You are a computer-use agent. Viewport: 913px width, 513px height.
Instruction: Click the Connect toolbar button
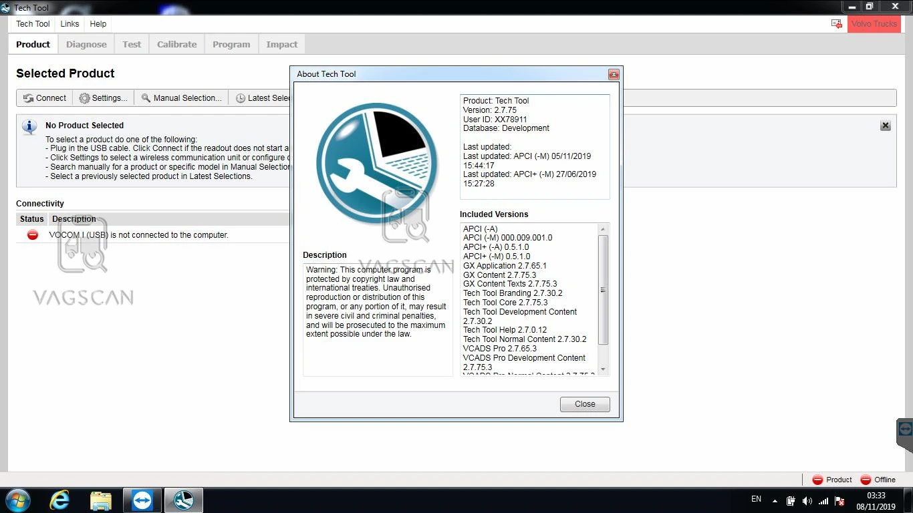(x=45, y=98)
